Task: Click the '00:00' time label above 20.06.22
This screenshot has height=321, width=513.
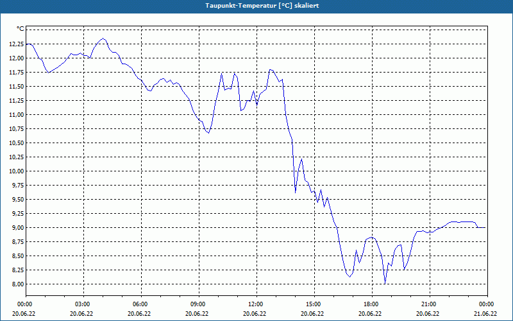Action: coord(24,304)
